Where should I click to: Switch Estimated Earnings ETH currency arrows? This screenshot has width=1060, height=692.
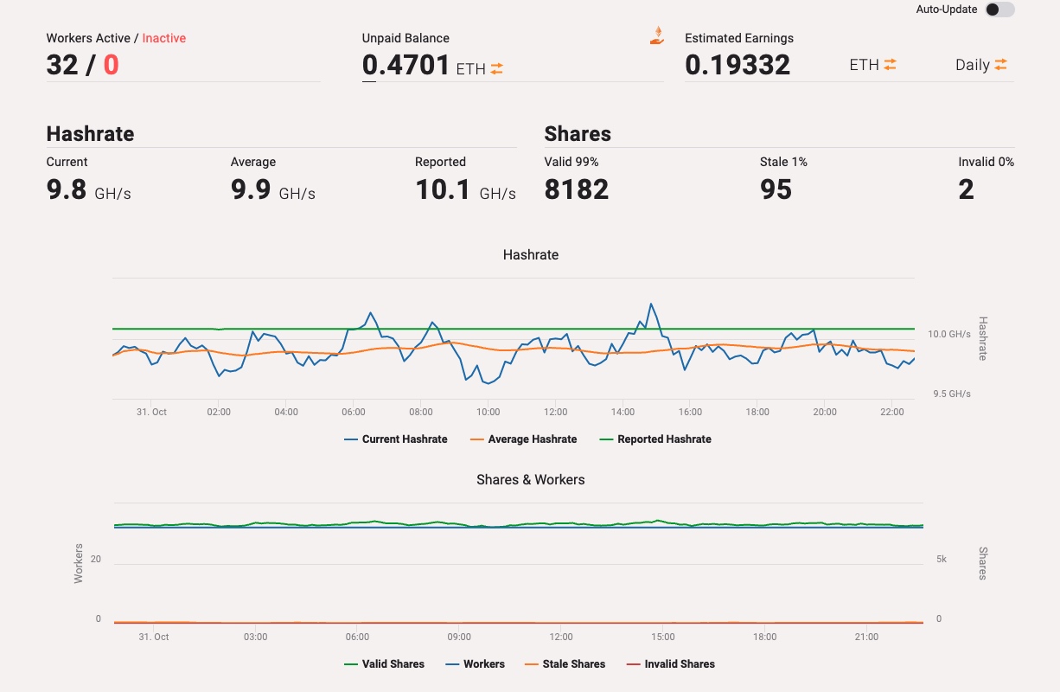pos(890,64)
